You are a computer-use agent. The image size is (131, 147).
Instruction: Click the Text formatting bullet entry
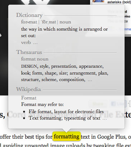click(x=65, y=118)
